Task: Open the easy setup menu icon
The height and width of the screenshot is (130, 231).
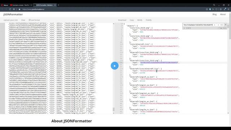Action: (228, 9)
